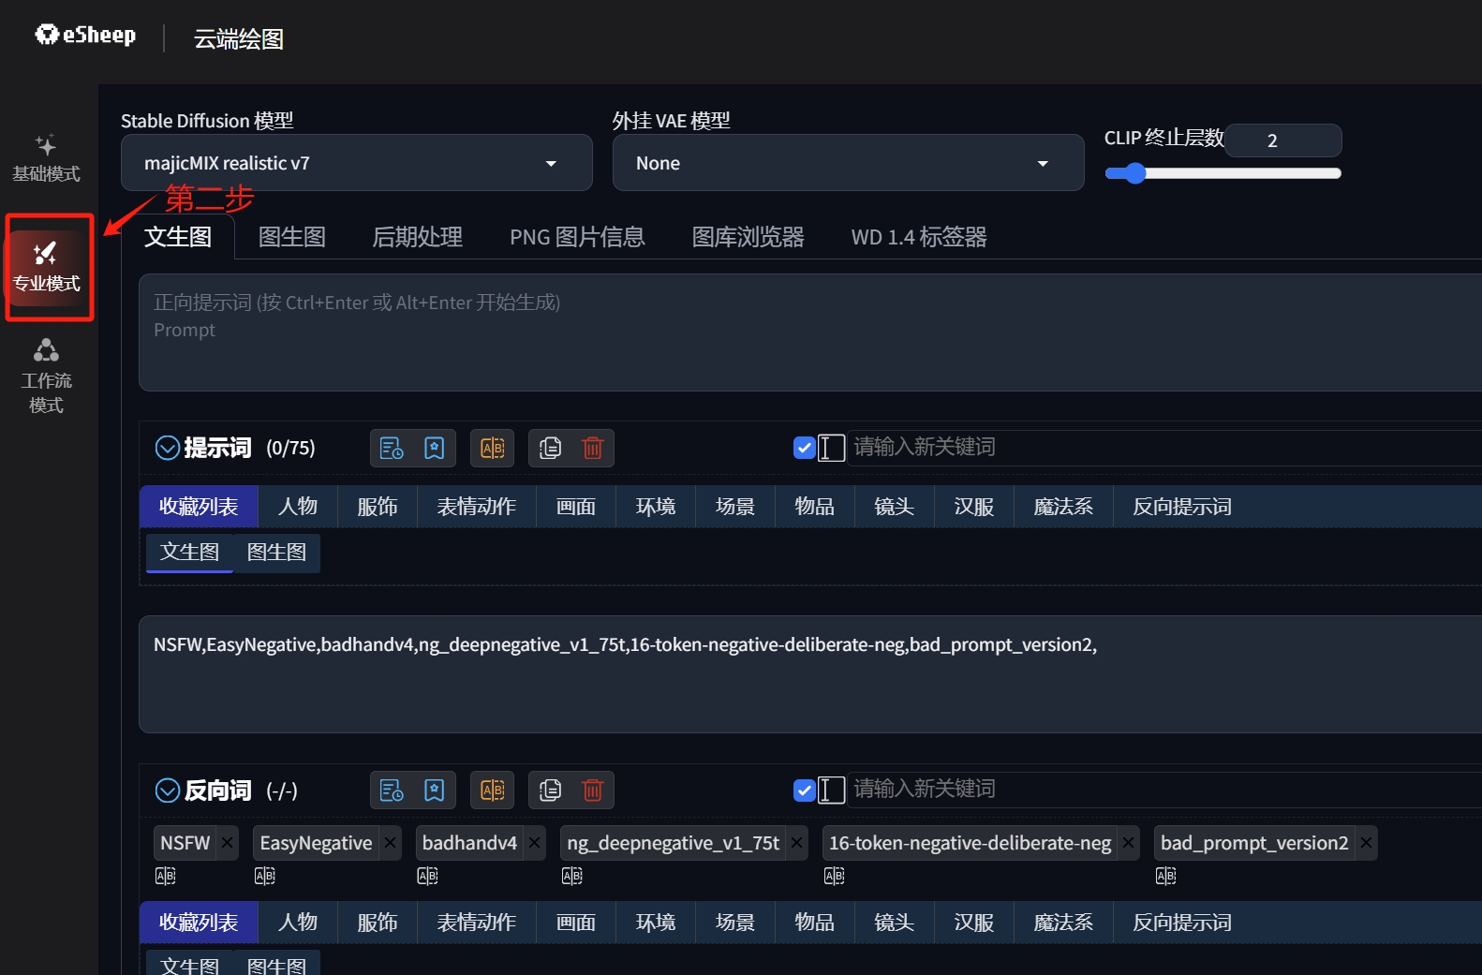Click translate AB icon in 反向词 toolbar
The image size is (1482, 975).
coord(493,790)
